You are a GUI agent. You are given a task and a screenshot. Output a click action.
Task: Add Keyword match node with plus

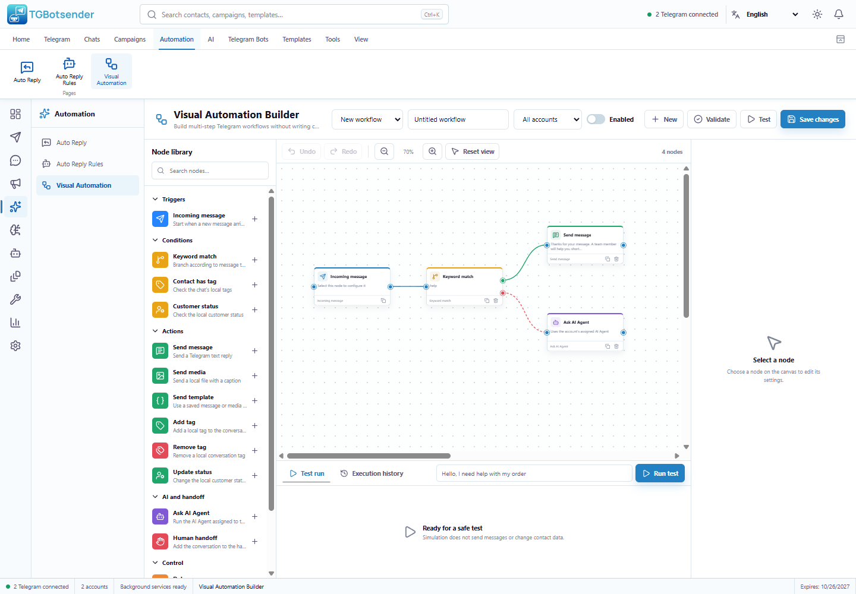point(254,260)
